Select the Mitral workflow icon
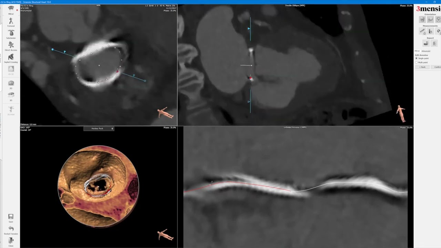The height and width of the screenshot is (248, 441). (11, 8)
